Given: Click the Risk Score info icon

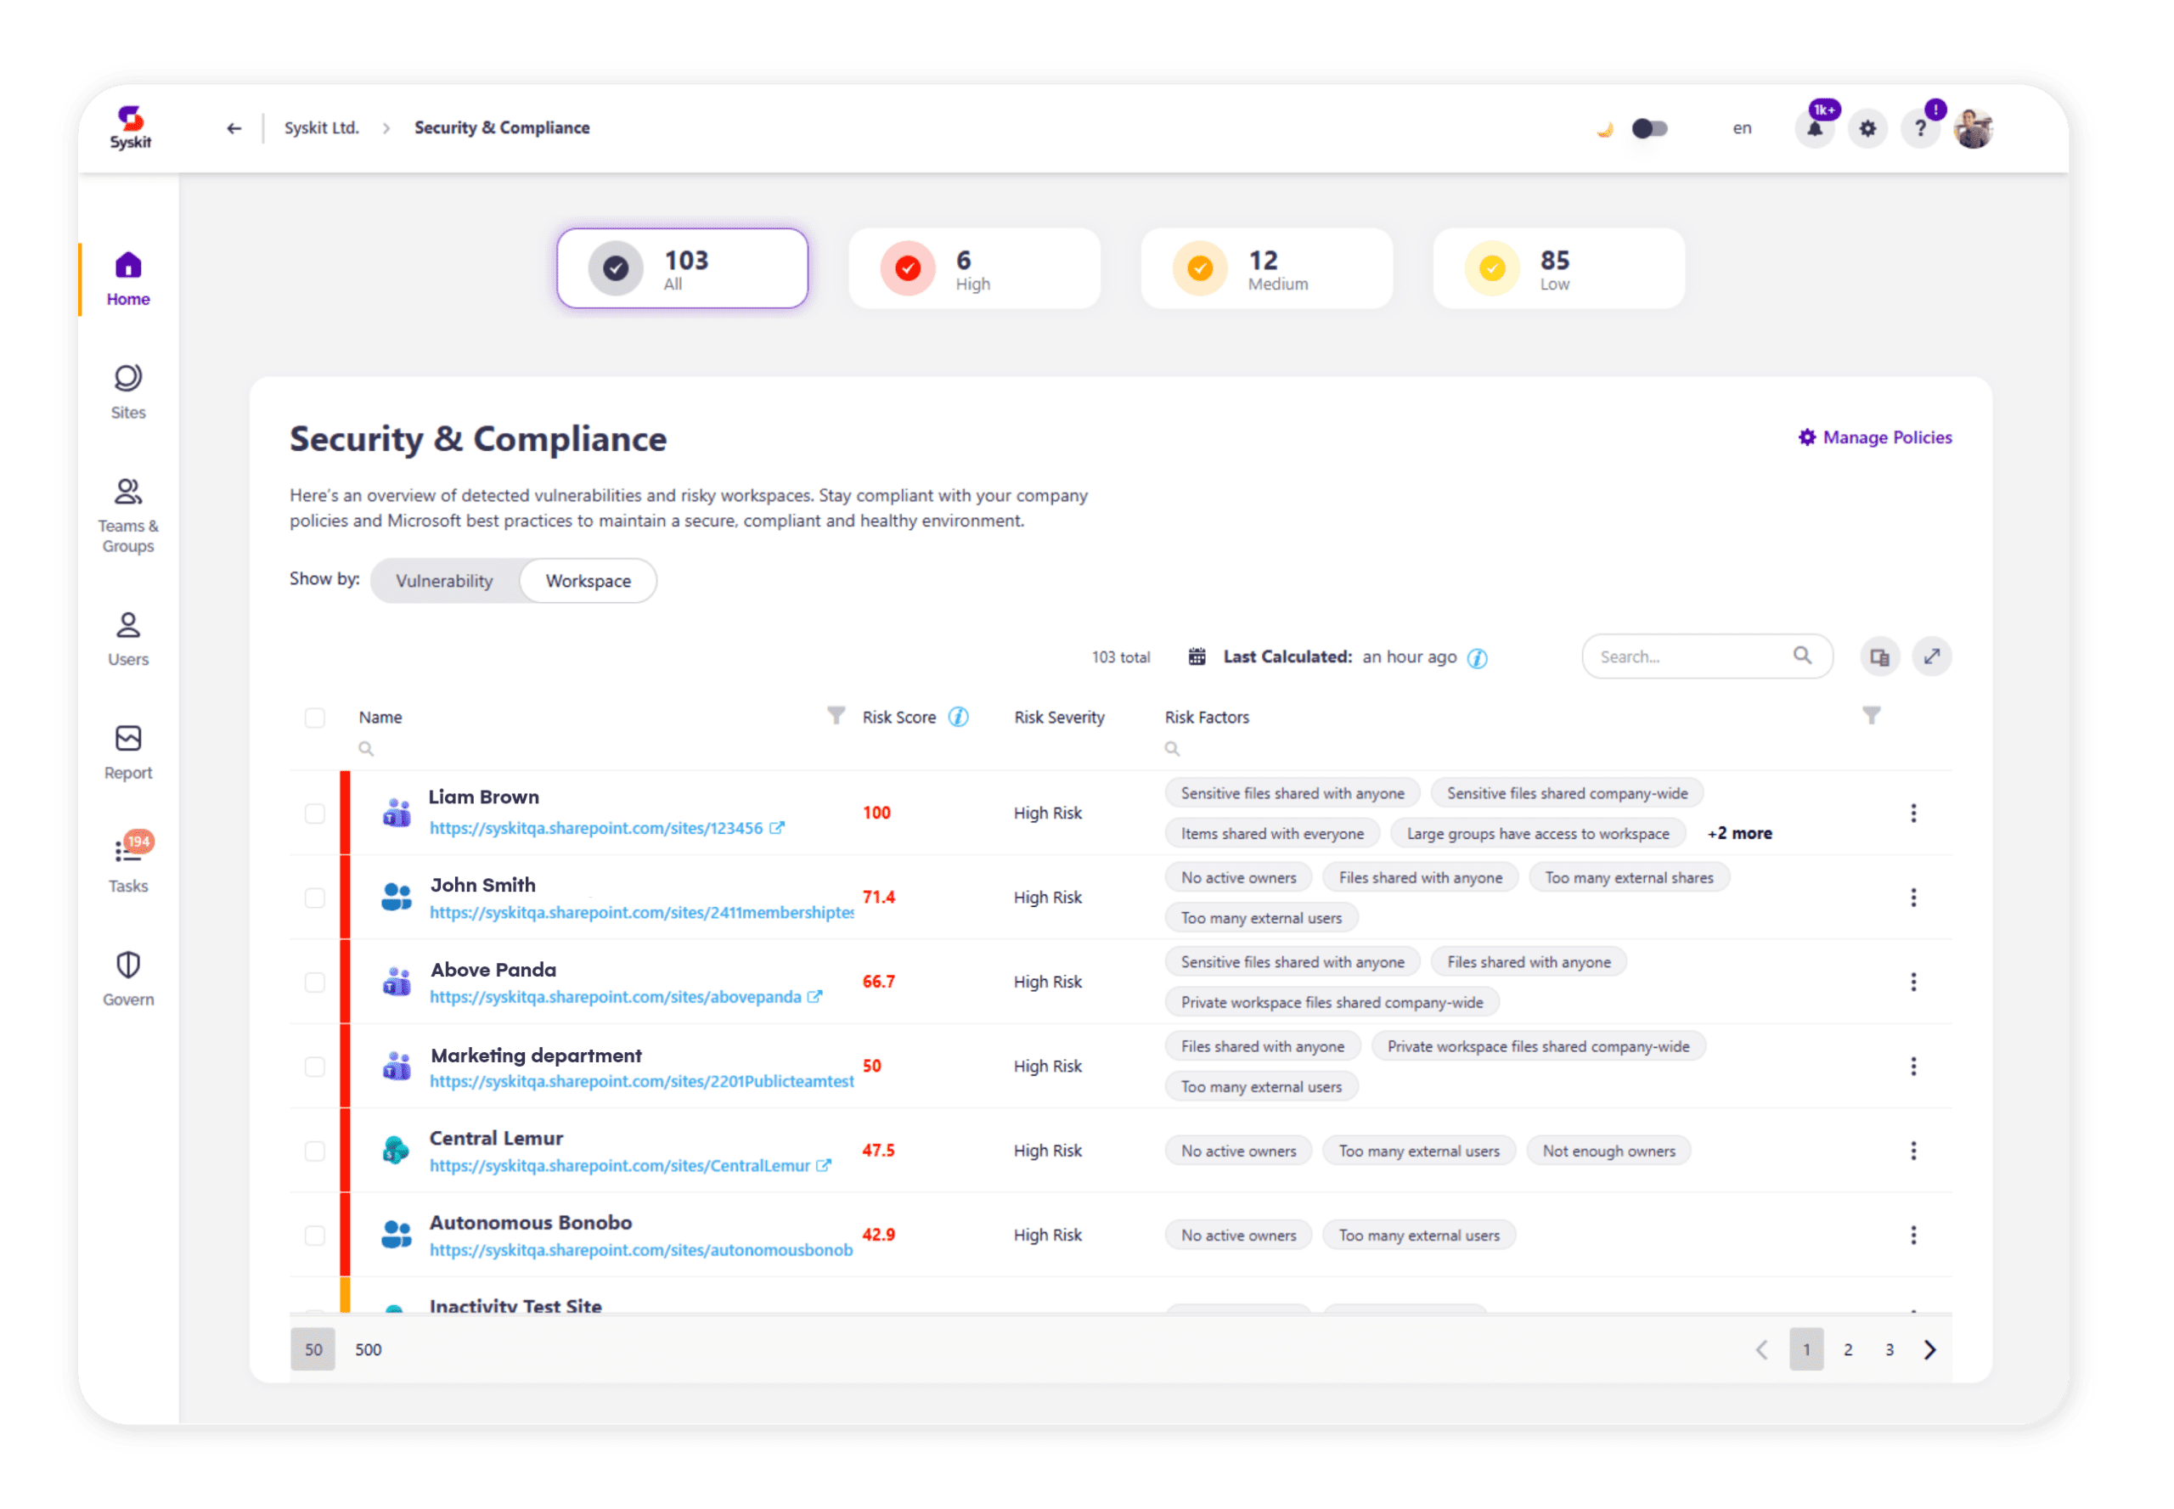Looking at the screenshot, I should click(958, 718).
